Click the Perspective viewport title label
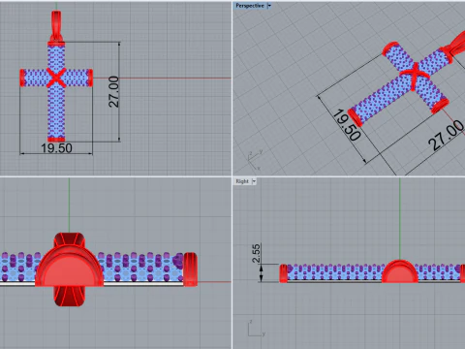Screen dimensions: 465x349 coord(250,6)
